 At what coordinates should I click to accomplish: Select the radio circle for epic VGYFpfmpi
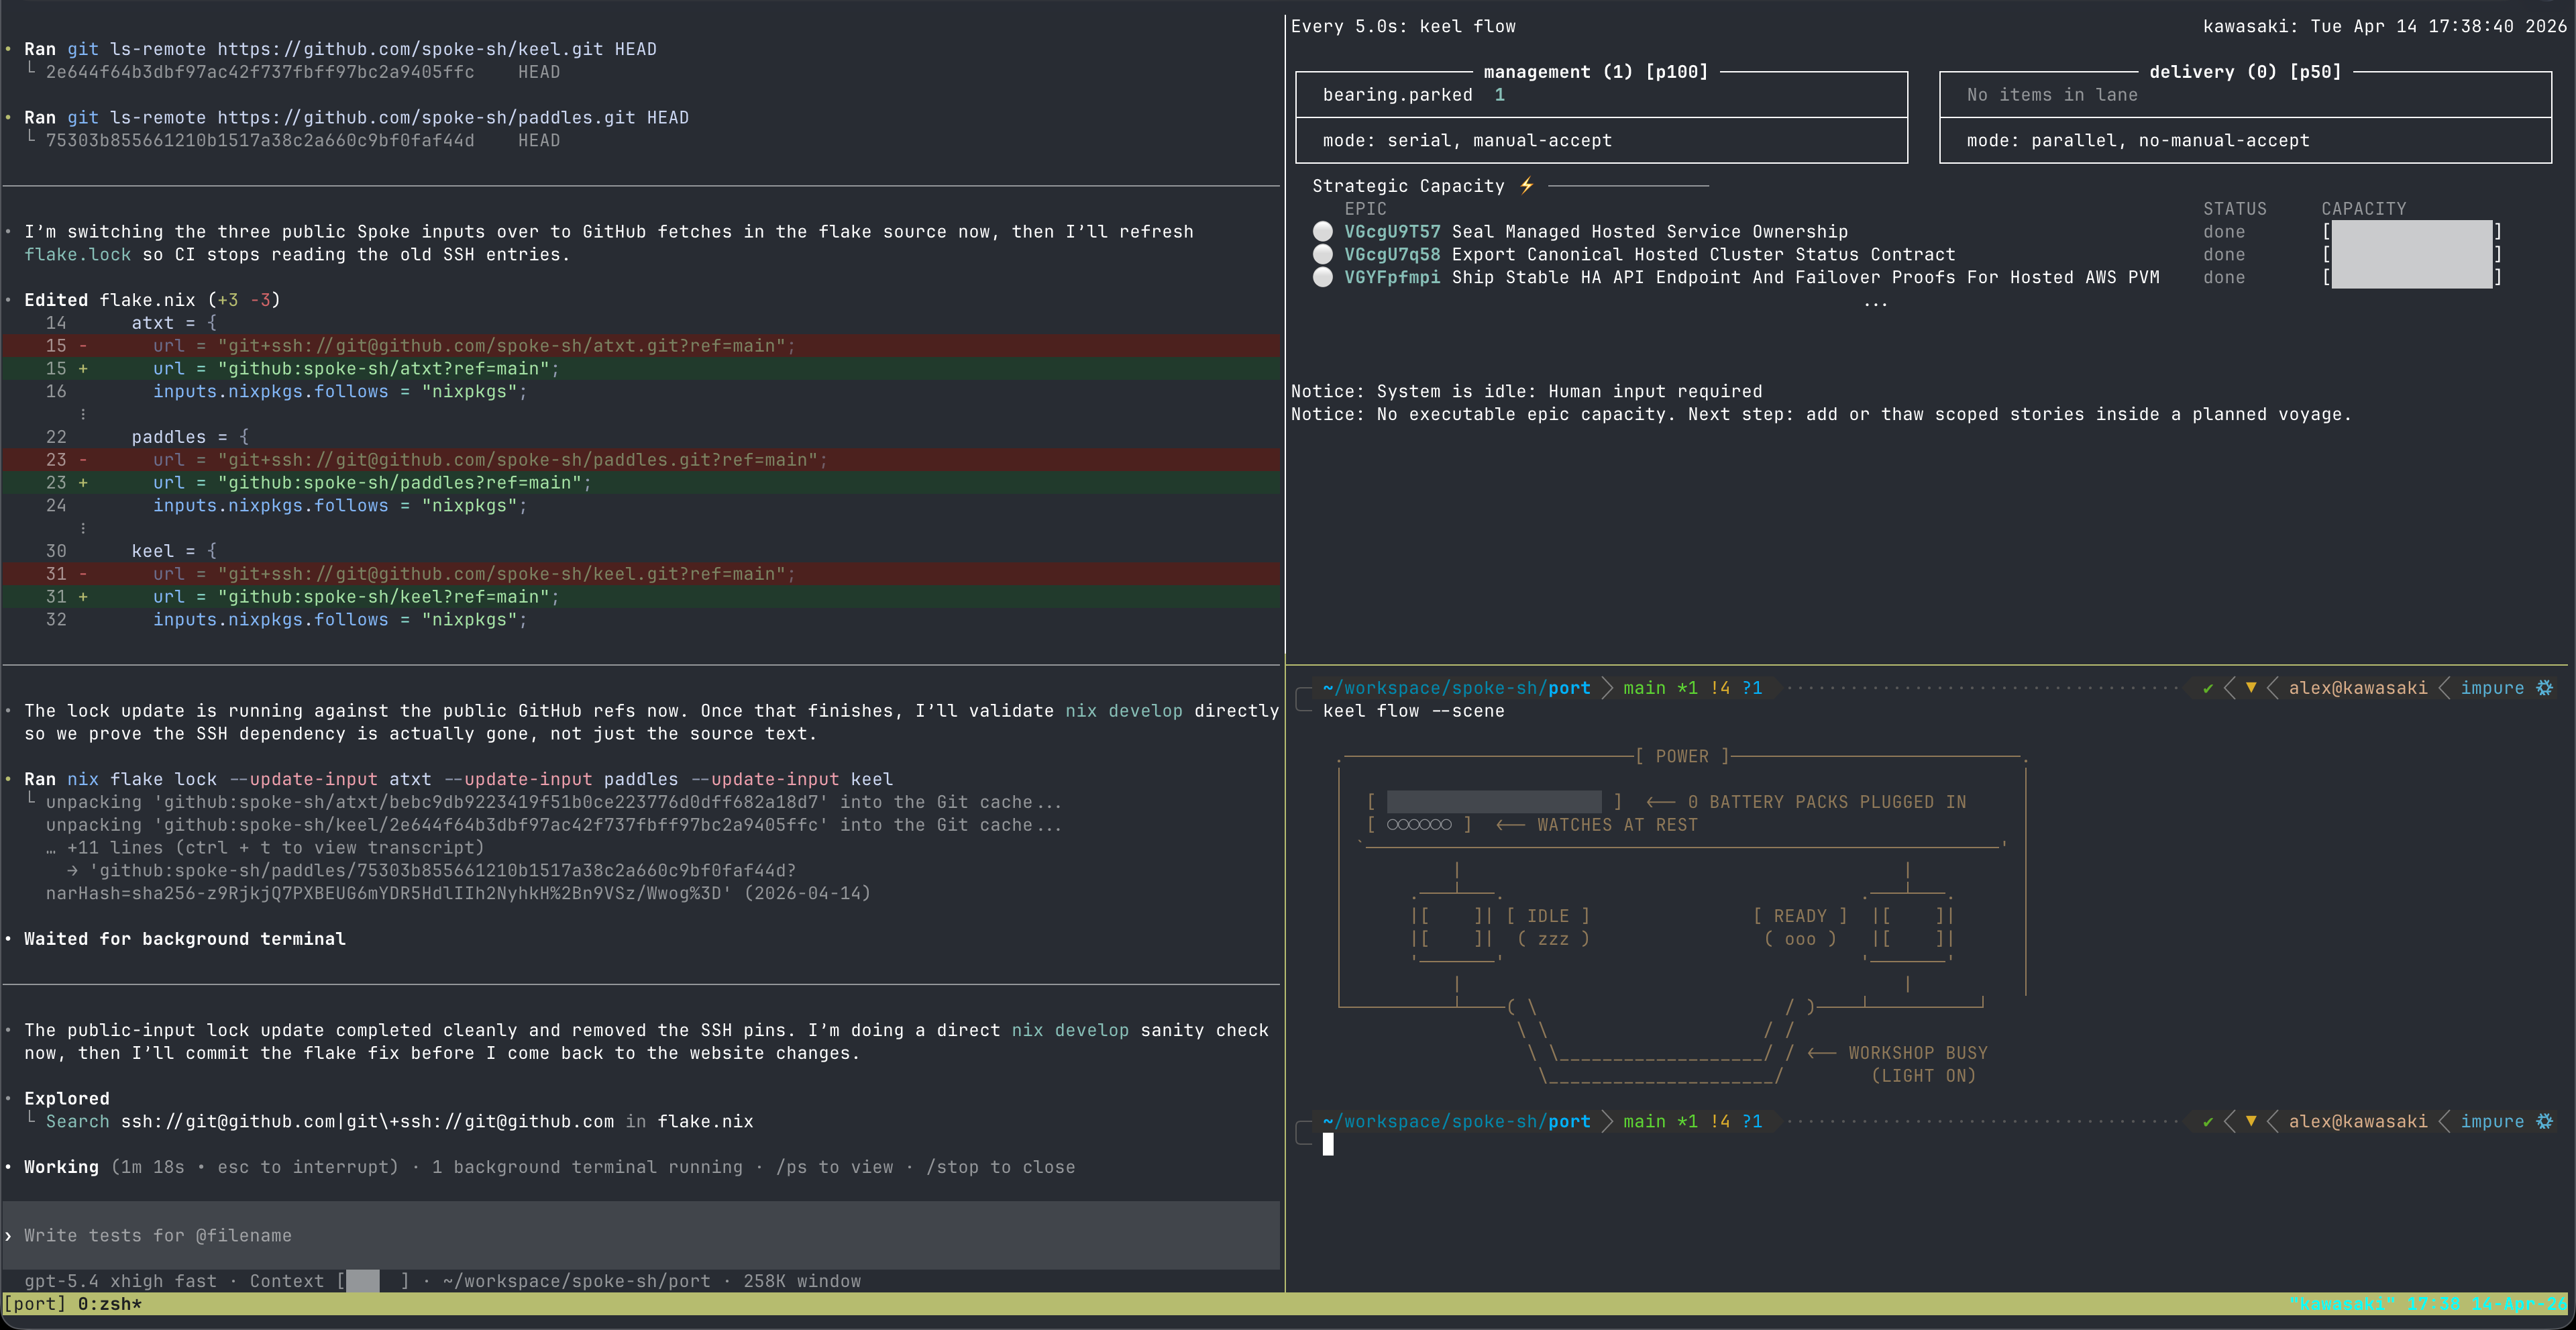pos(1323,277)
